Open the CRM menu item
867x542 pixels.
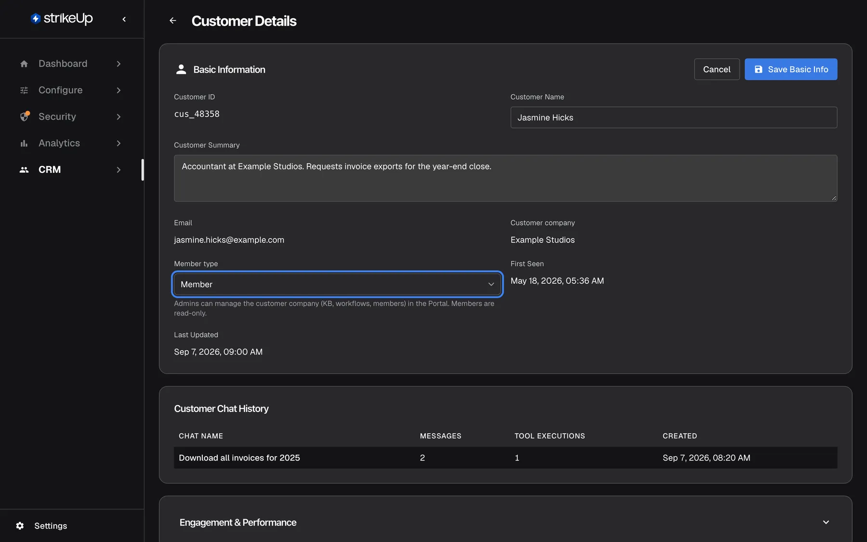click(x=71, y=170)
